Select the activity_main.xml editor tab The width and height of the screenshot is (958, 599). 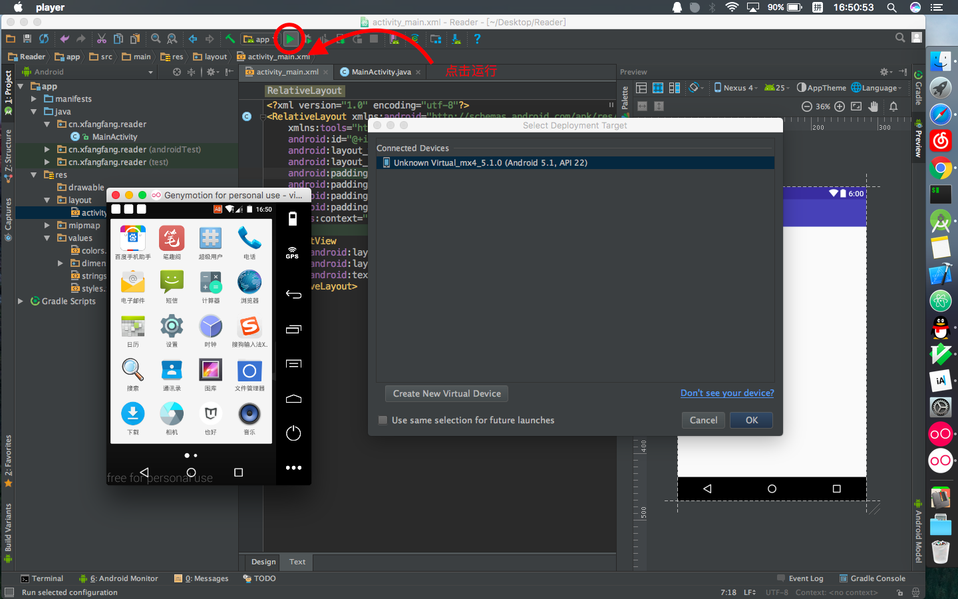[x=287, y=72]
